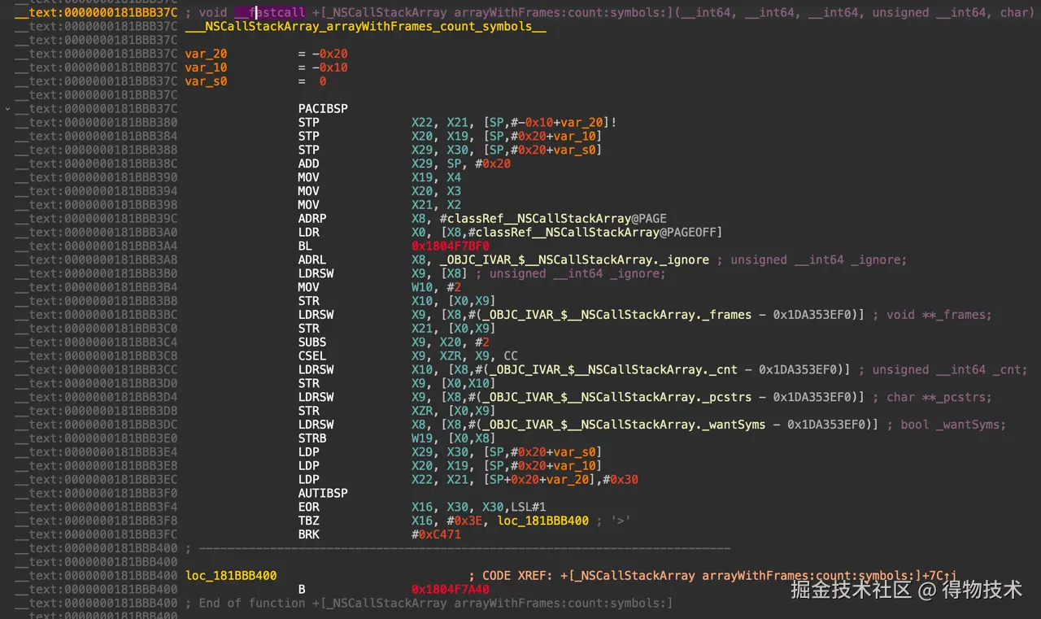Click the "unsigned __int64 _cnt;" comment
This screenshot has width=1041, height=619.
(x=943, y=369)
